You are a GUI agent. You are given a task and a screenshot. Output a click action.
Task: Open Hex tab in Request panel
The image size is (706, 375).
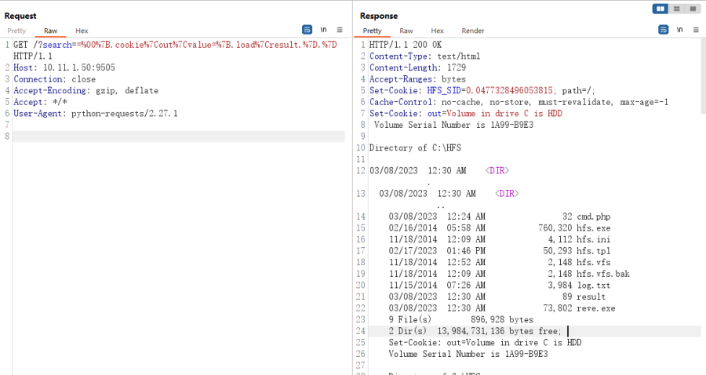[x=82, y=31]
